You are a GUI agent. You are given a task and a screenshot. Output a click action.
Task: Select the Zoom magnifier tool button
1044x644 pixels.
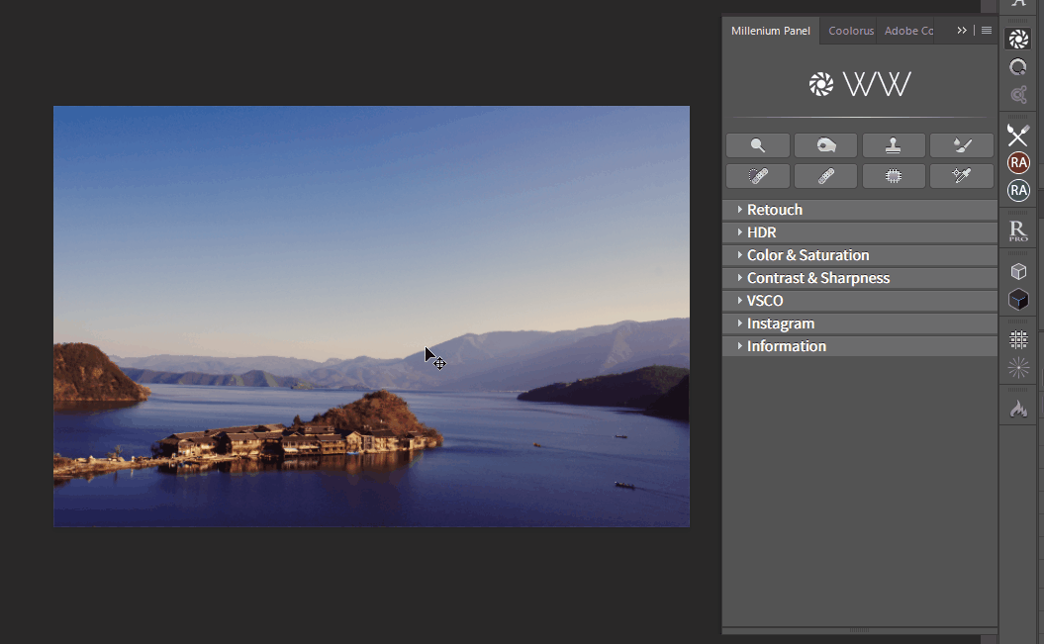[758, 145]
